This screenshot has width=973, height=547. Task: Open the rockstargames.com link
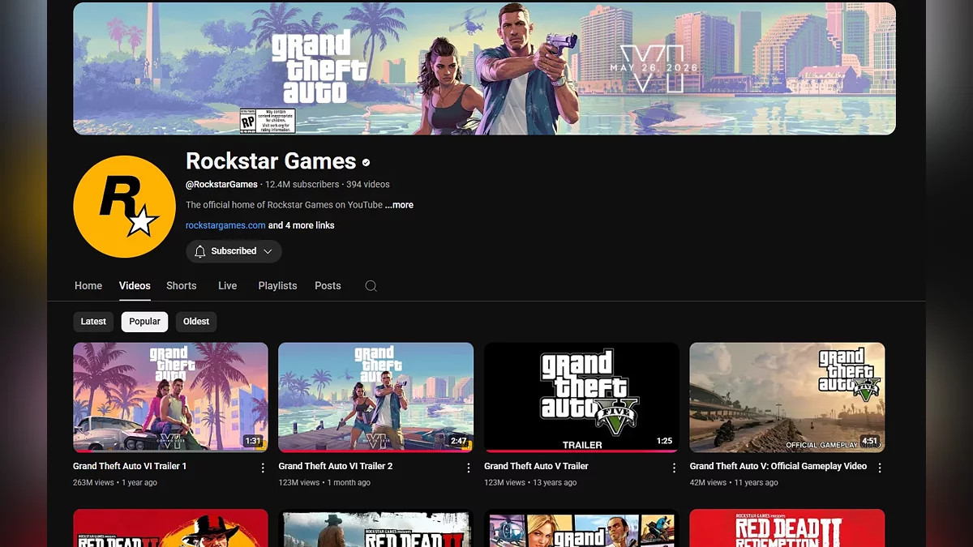coord(225,225)
